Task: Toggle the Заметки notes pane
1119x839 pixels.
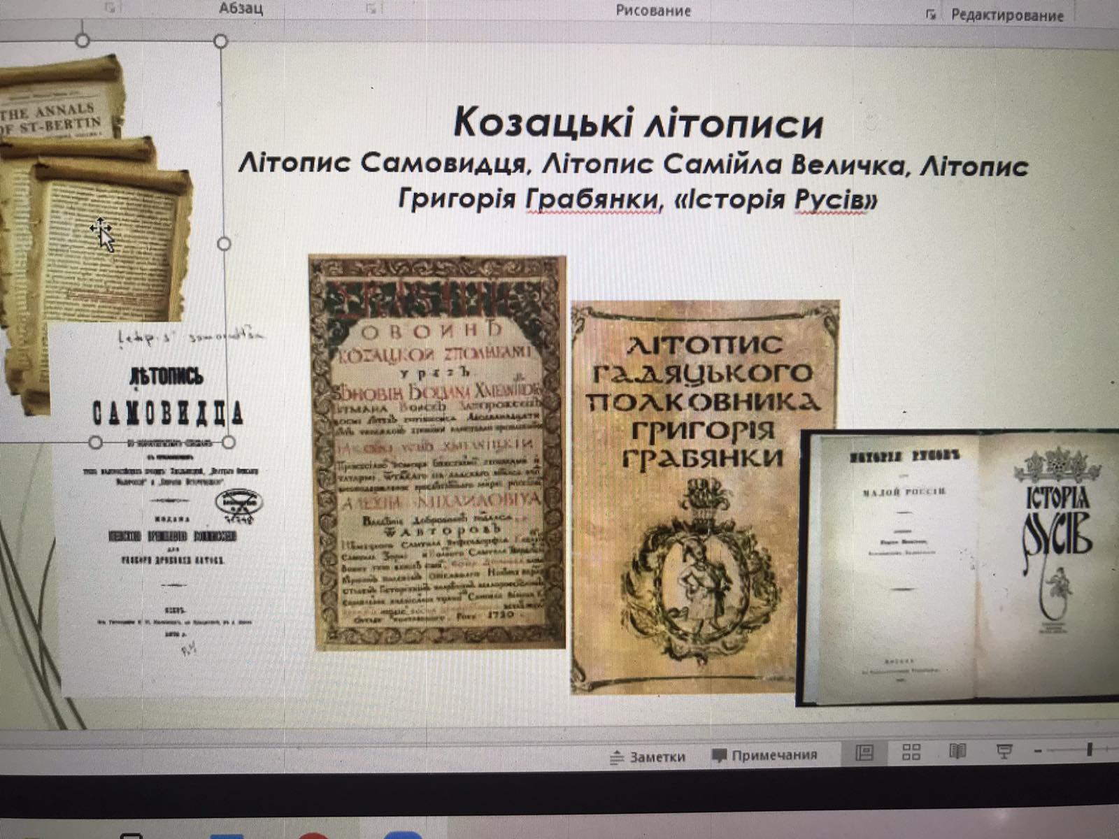Action: (648, 756)
